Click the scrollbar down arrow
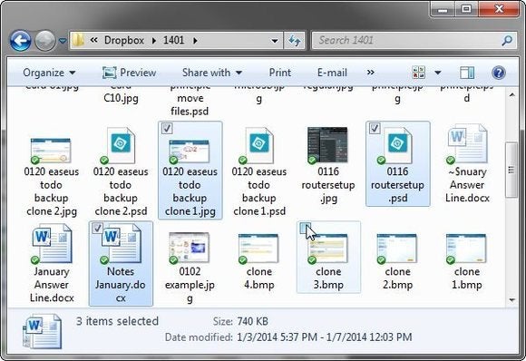 click(x=511, y=299)
